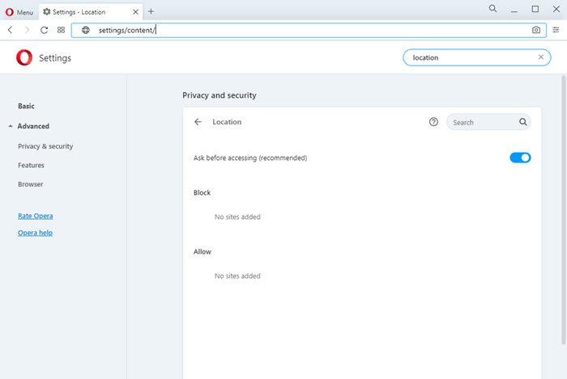Select Advanced in the sidebar
This screenshot has height=379, width=567.
tap(33, 126)
